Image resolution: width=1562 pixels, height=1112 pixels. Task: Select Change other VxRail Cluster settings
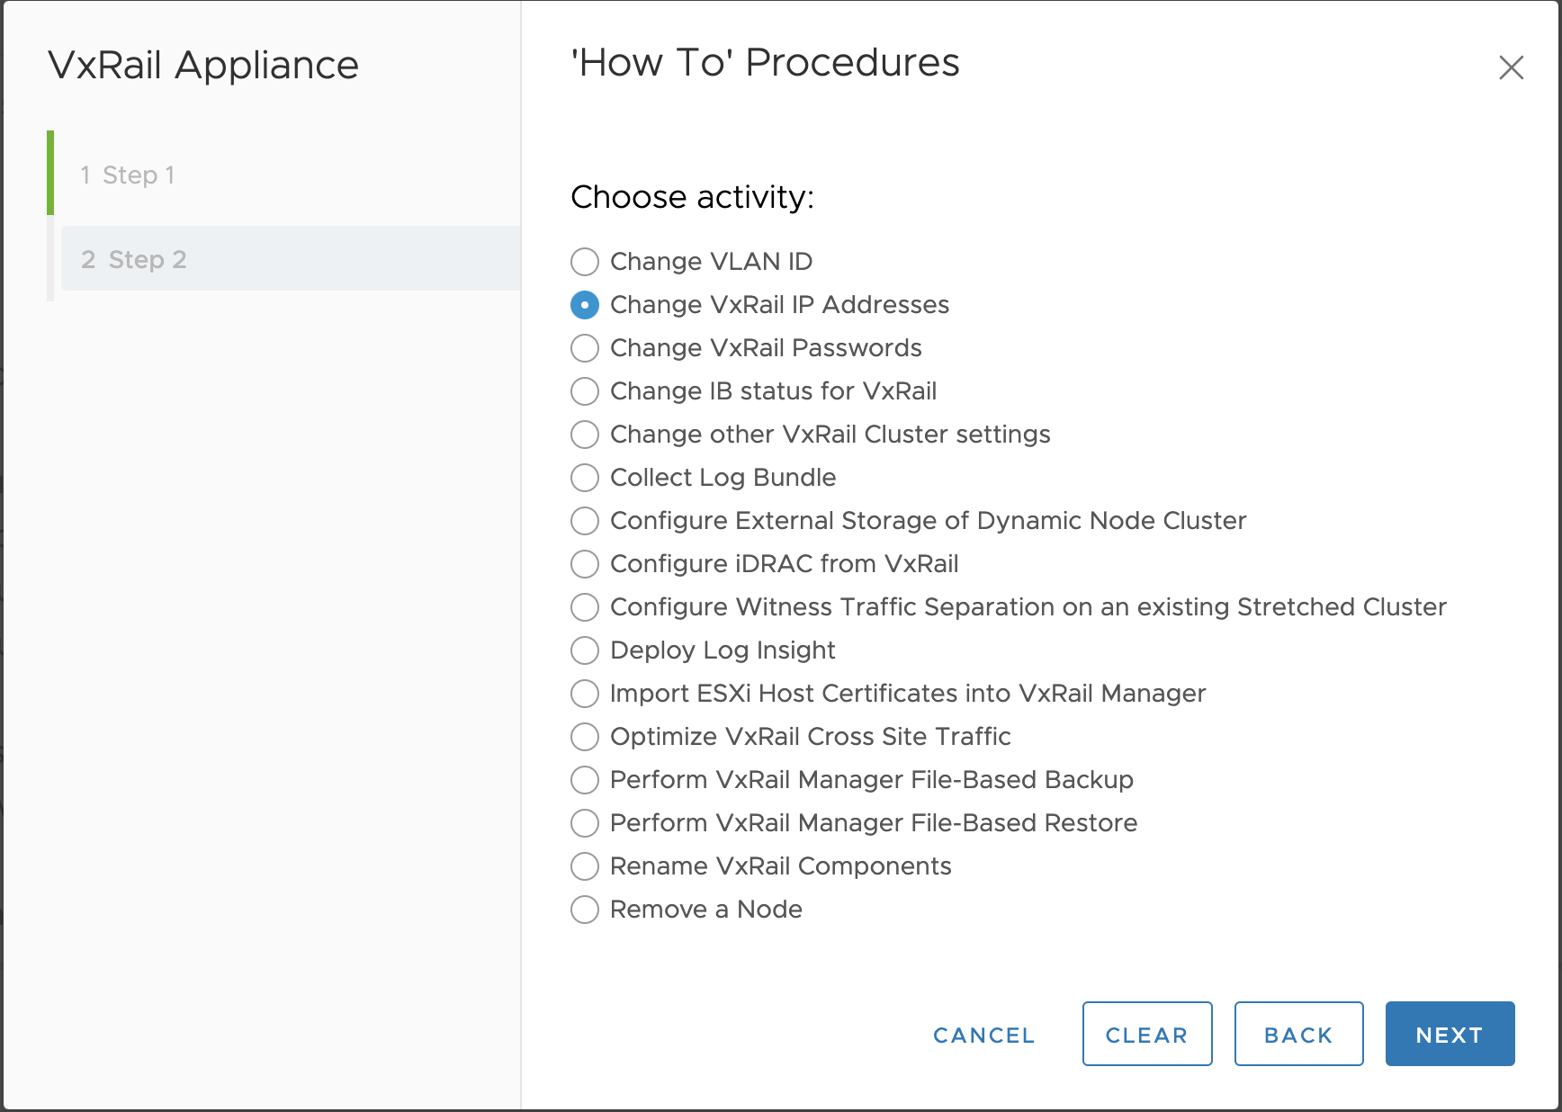[x=585, y=435]
